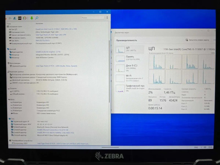This screenshot has width=220, height=165.
Task: Select the Сеть group header
Action: 12,119
